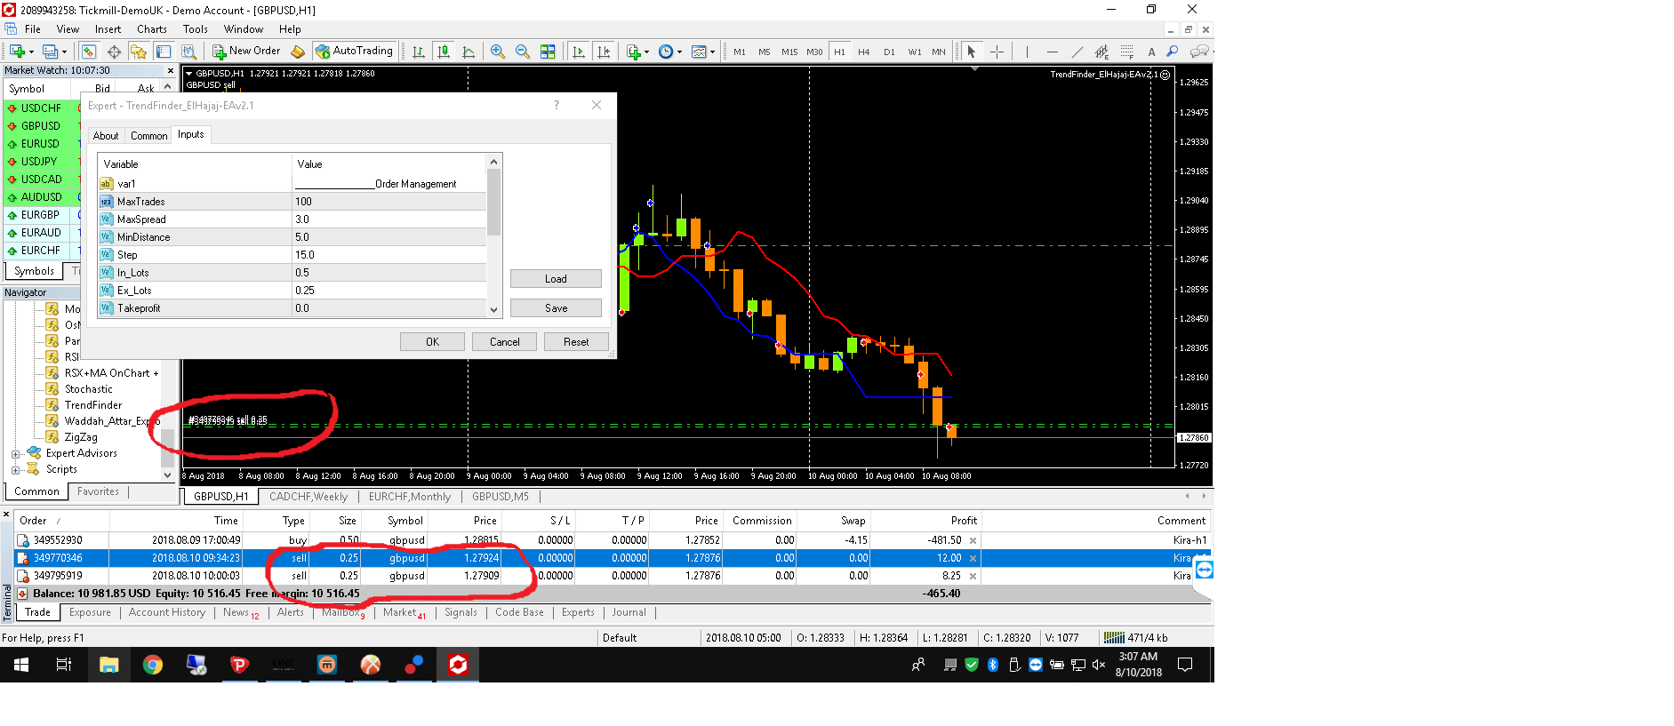Select the Text label tool

tap(1151, 52)
